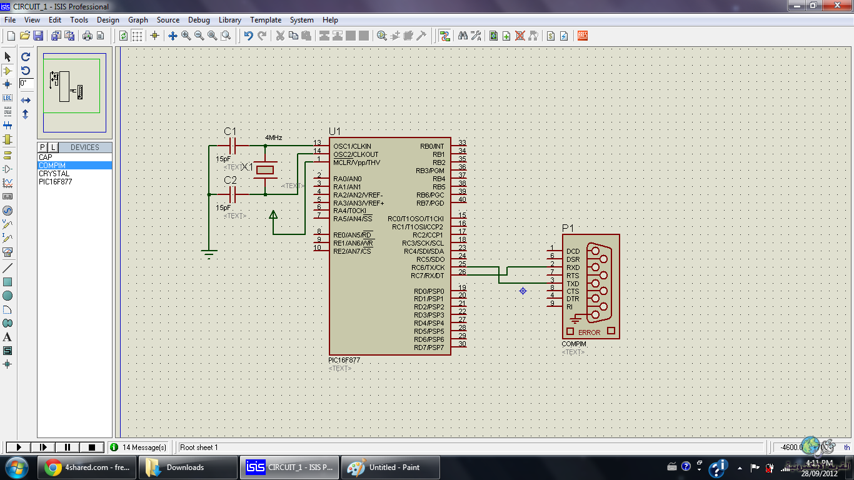Toggle the wire autorouter button
Image resolution: width=854 pixels, height=480 pixels.
(x=445, y=36)
